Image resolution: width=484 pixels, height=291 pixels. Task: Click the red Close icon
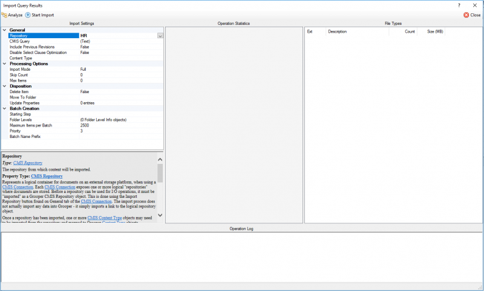[466, 15]
